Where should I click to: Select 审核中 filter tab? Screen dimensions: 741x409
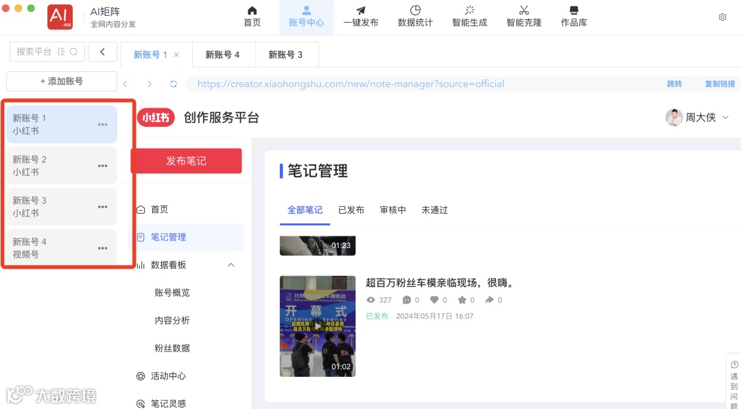[x=392, y=210]
